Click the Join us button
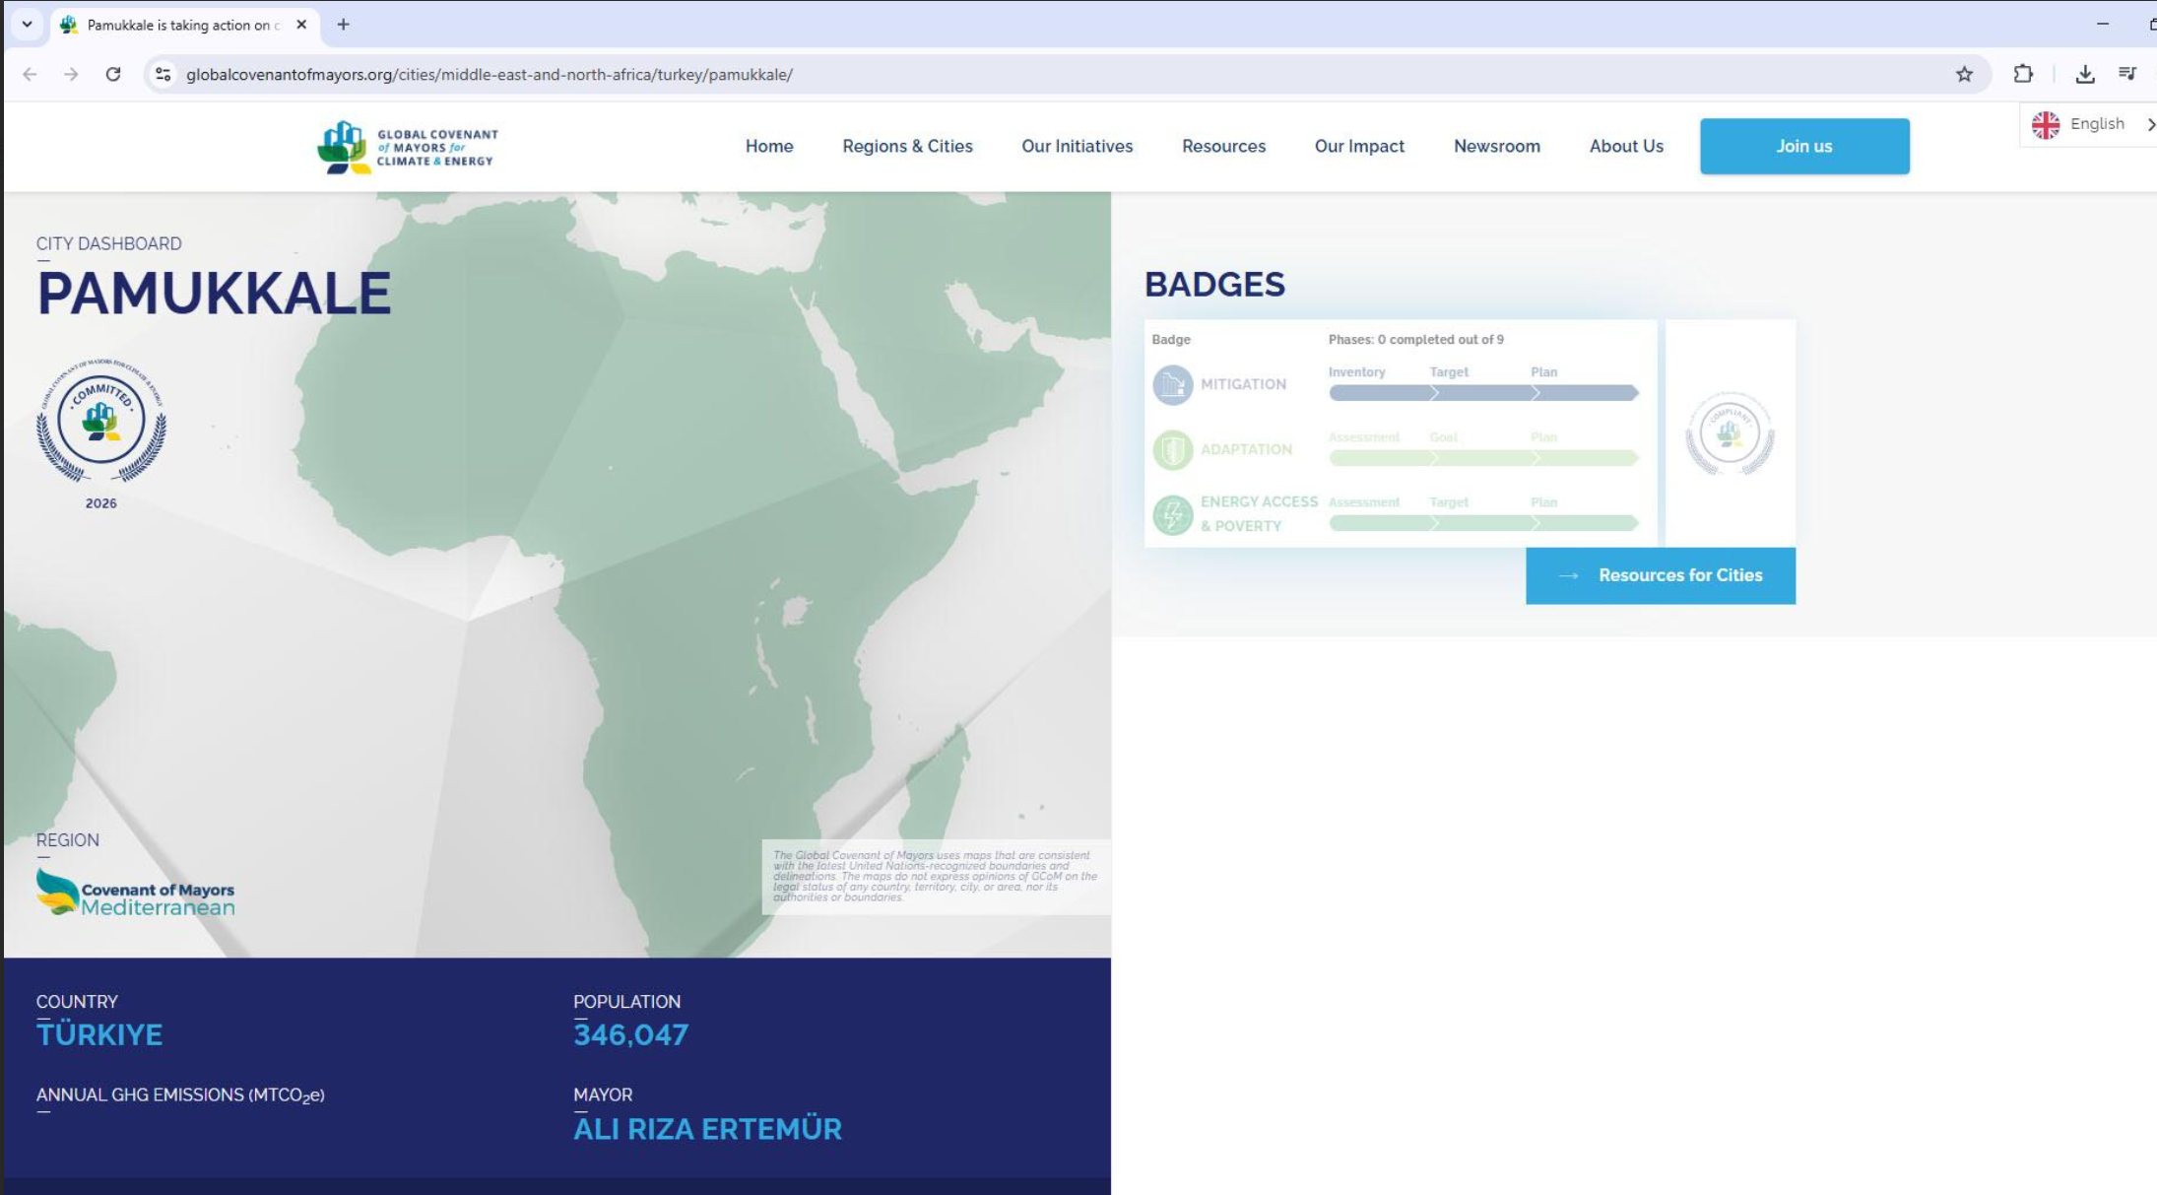2157x1195 pixels. point(1803,146)
